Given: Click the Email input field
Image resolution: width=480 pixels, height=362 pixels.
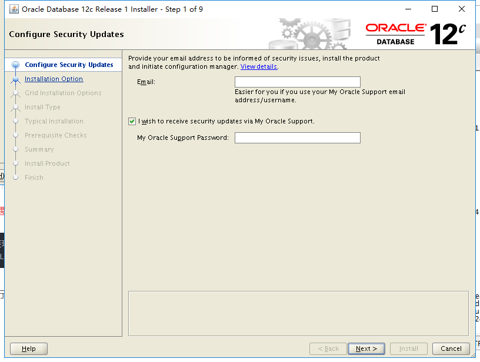Looking at the screenshot, I should pyautogui.click(x=297, y=82).
